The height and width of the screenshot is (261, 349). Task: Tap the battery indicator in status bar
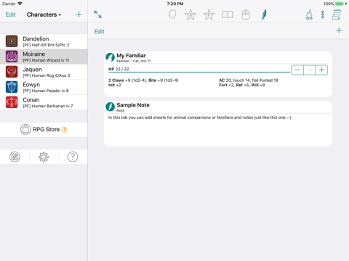pyautogui.click(x=340, y=4)
